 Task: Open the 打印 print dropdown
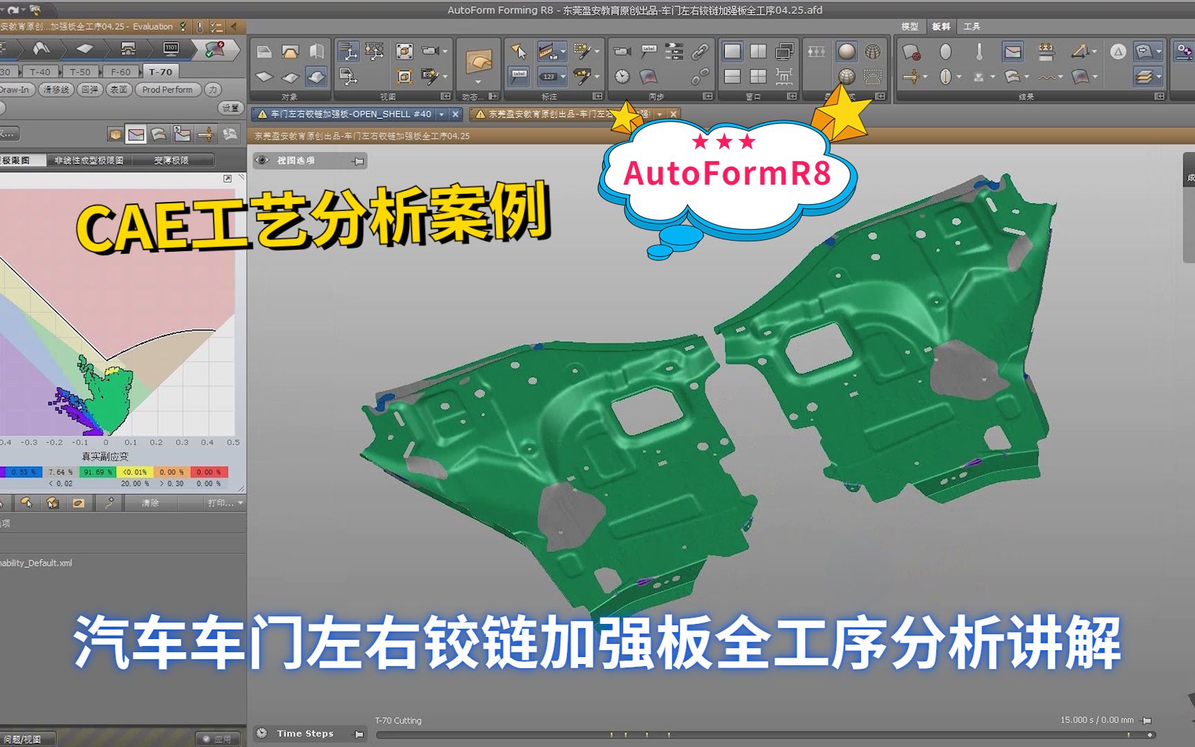tap(225, 504)
